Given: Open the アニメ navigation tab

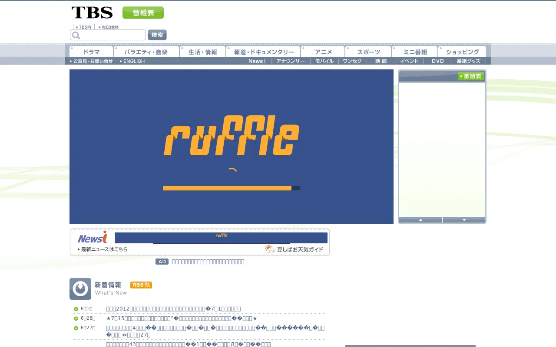Looking at the screenshot, I should tap(323, 52).
